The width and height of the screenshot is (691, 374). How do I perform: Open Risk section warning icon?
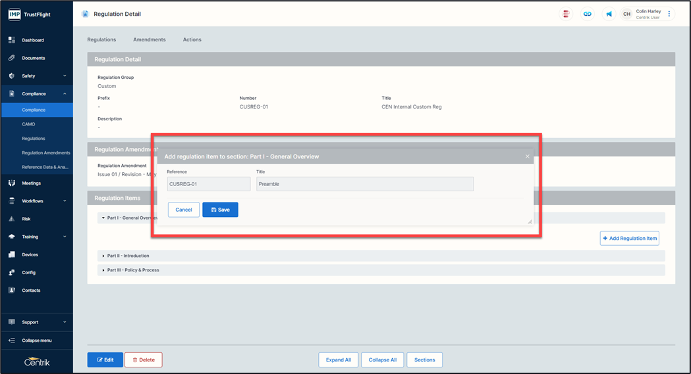click(12, 219)
